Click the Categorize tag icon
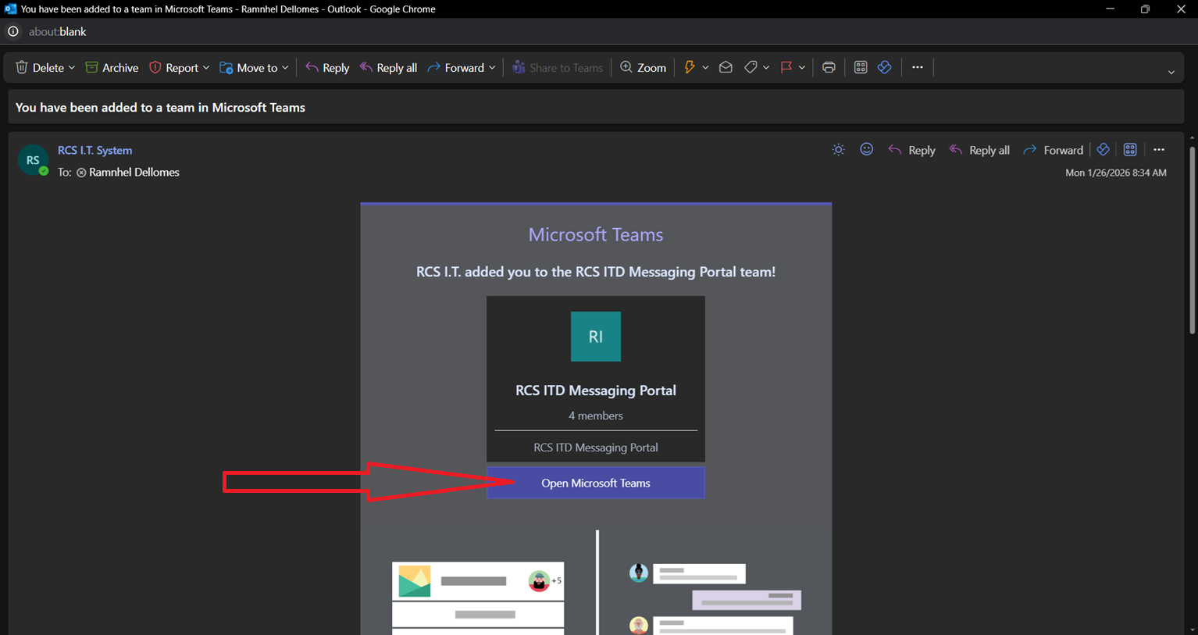The width and height of the screenshot is (1198, 635). 751,67
